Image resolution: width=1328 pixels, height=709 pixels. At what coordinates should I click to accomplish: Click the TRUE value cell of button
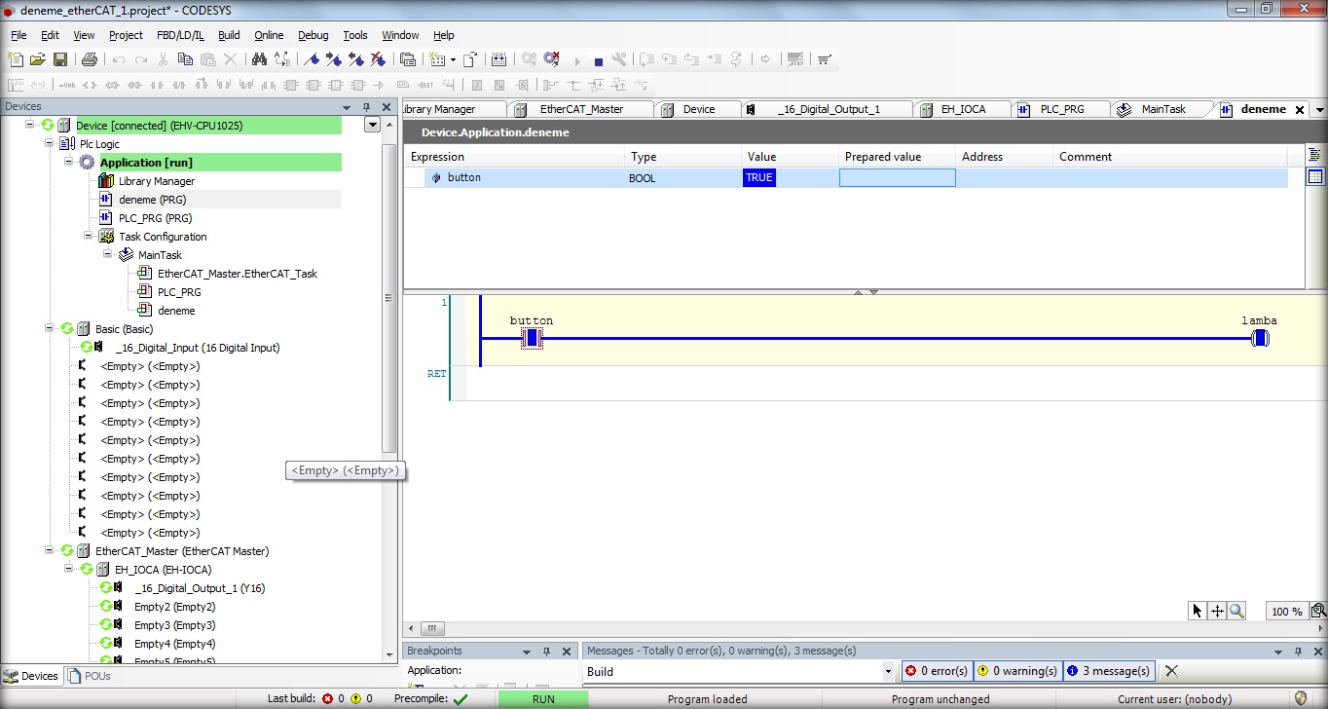tap(759, 178)
